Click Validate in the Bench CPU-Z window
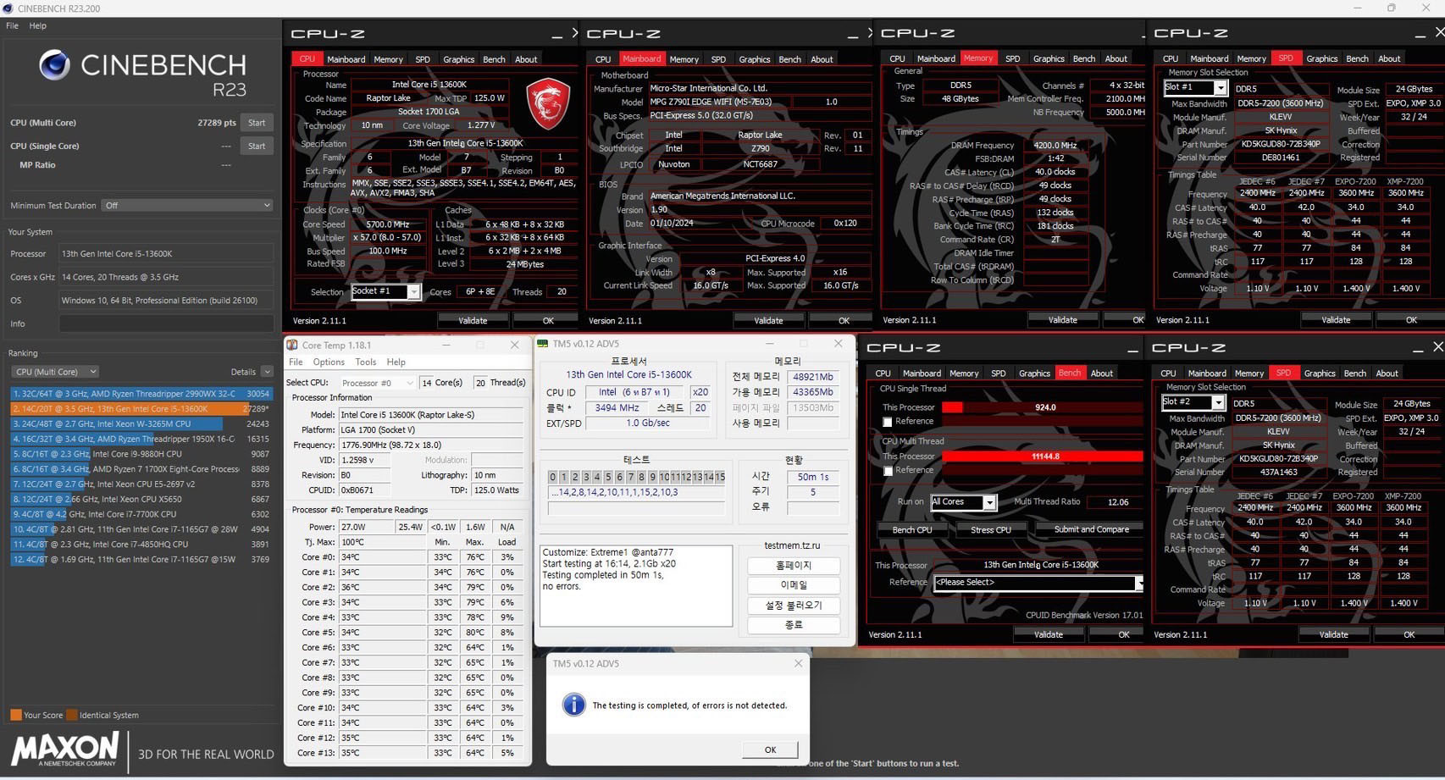This screenshot has height=780, width=1445. click(x=1049, y=634)
